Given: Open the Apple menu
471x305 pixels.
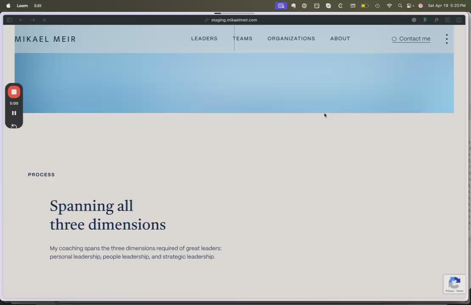Looking at the screenshot, I should tap(8, 6).
